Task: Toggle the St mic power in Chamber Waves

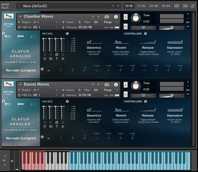Action: point(51,55)
